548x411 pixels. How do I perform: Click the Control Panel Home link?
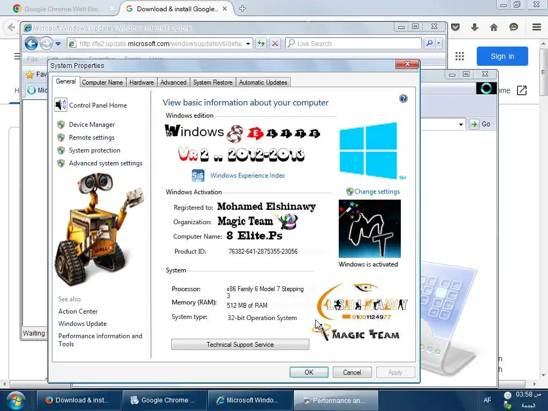(98, 105)
